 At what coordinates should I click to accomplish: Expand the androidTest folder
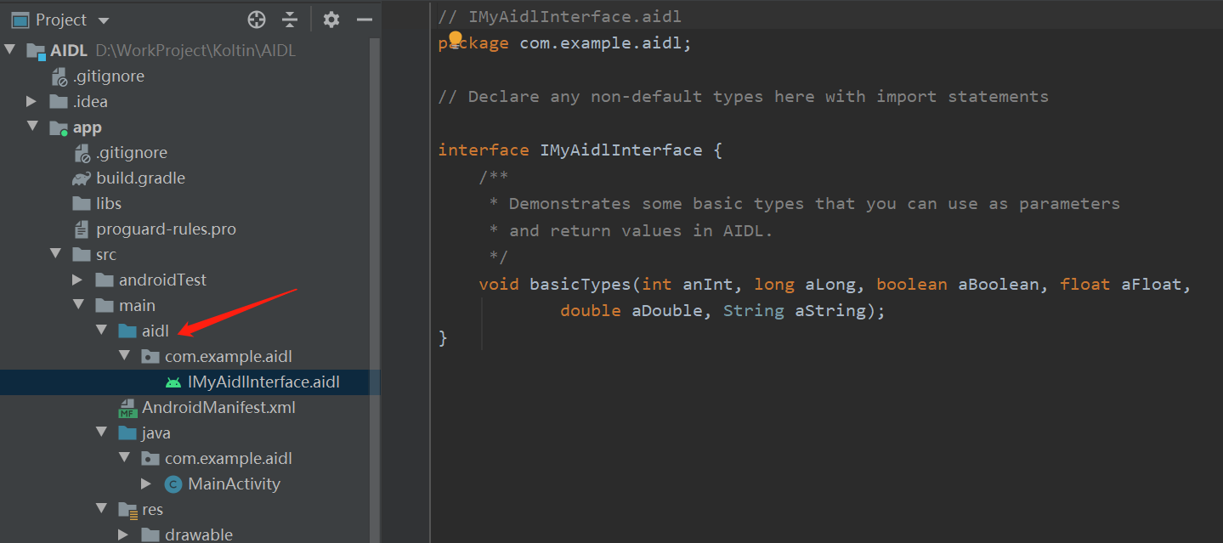tap(77, 279)
